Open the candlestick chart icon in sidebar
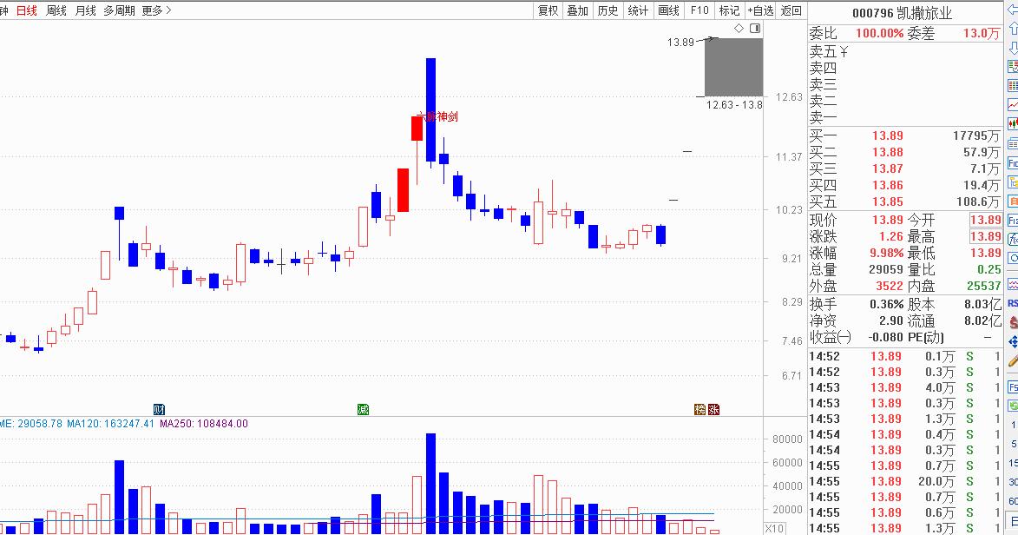Viewport: 1018px width, 535px height. tap(1012, 123)
